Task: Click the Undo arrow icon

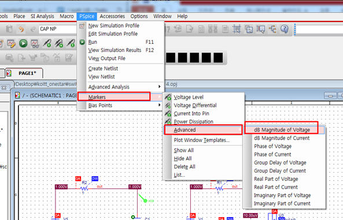Action: coord(21,29)
